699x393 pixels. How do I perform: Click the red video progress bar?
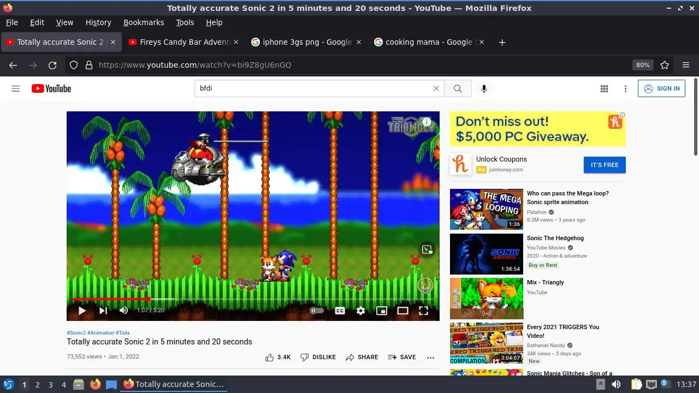tap(253, 299)
